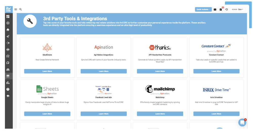
Task: Click the "Constant Contact" card title text
Action: pos(216,55)
